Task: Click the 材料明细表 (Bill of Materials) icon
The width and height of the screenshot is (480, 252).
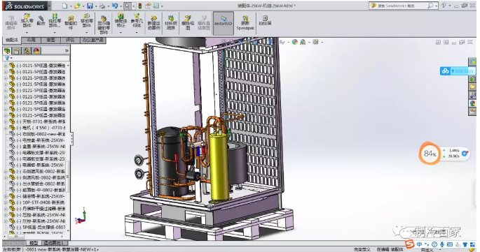Action: (171, 22)
